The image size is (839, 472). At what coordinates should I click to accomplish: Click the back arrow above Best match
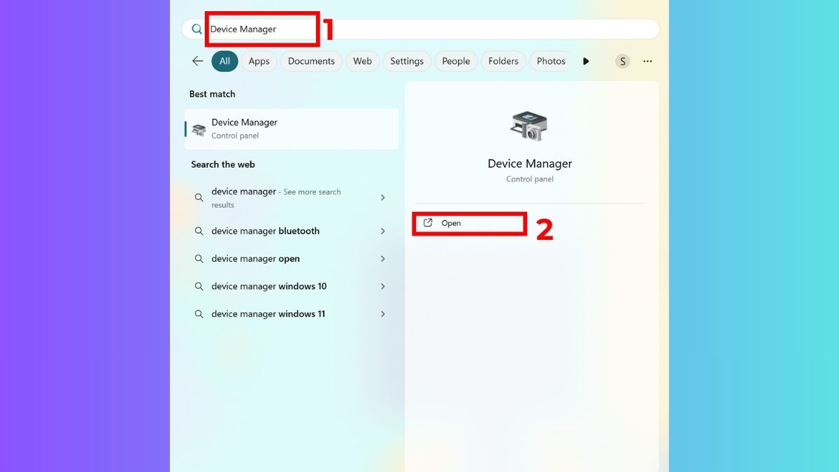197,61
